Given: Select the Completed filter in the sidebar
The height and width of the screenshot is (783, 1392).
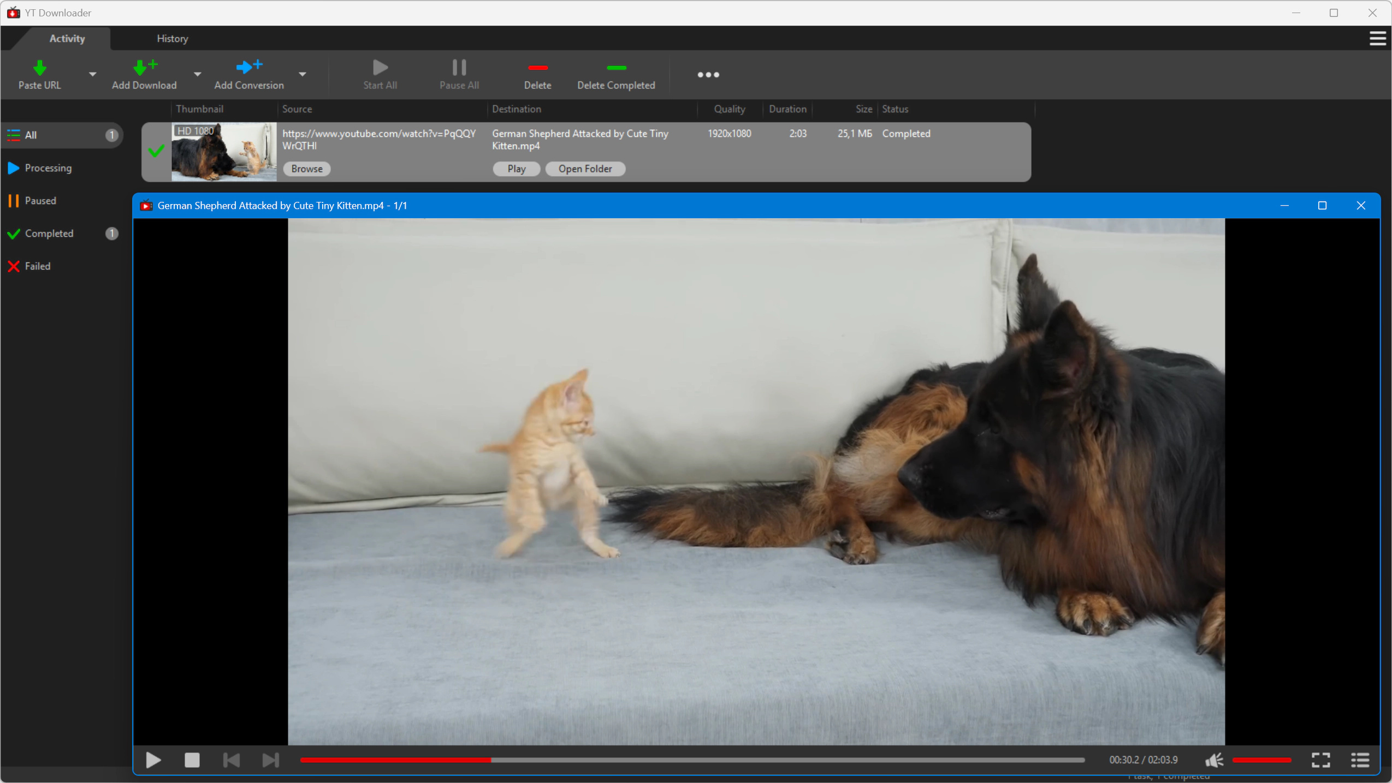Looking at the screenshot, I should tap(49, 234).
